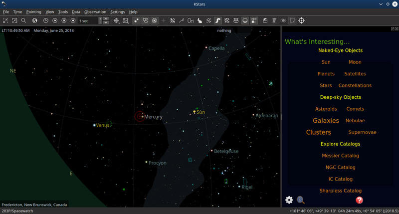Click the Zoom Out toolbar icon
The width and height of the screenshot is (399, 214).
(14, 20)
